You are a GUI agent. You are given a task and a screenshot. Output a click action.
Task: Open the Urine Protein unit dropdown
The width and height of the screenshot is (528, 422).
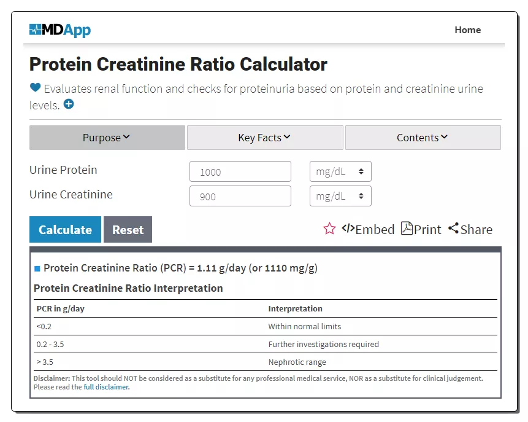tap(340, 172)
